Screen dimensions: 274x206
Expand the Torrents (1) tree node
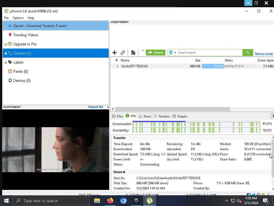point(6,53)
